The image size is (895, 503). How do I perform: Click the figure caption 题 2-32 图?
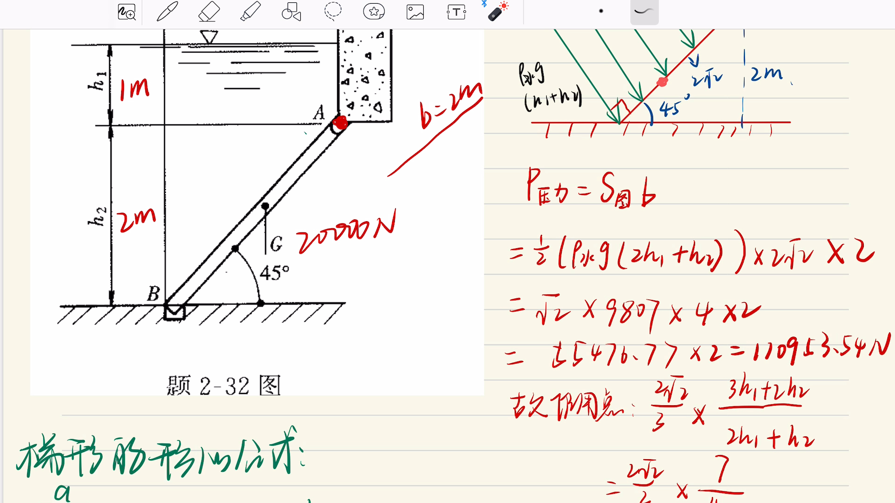tap(224, 385)
